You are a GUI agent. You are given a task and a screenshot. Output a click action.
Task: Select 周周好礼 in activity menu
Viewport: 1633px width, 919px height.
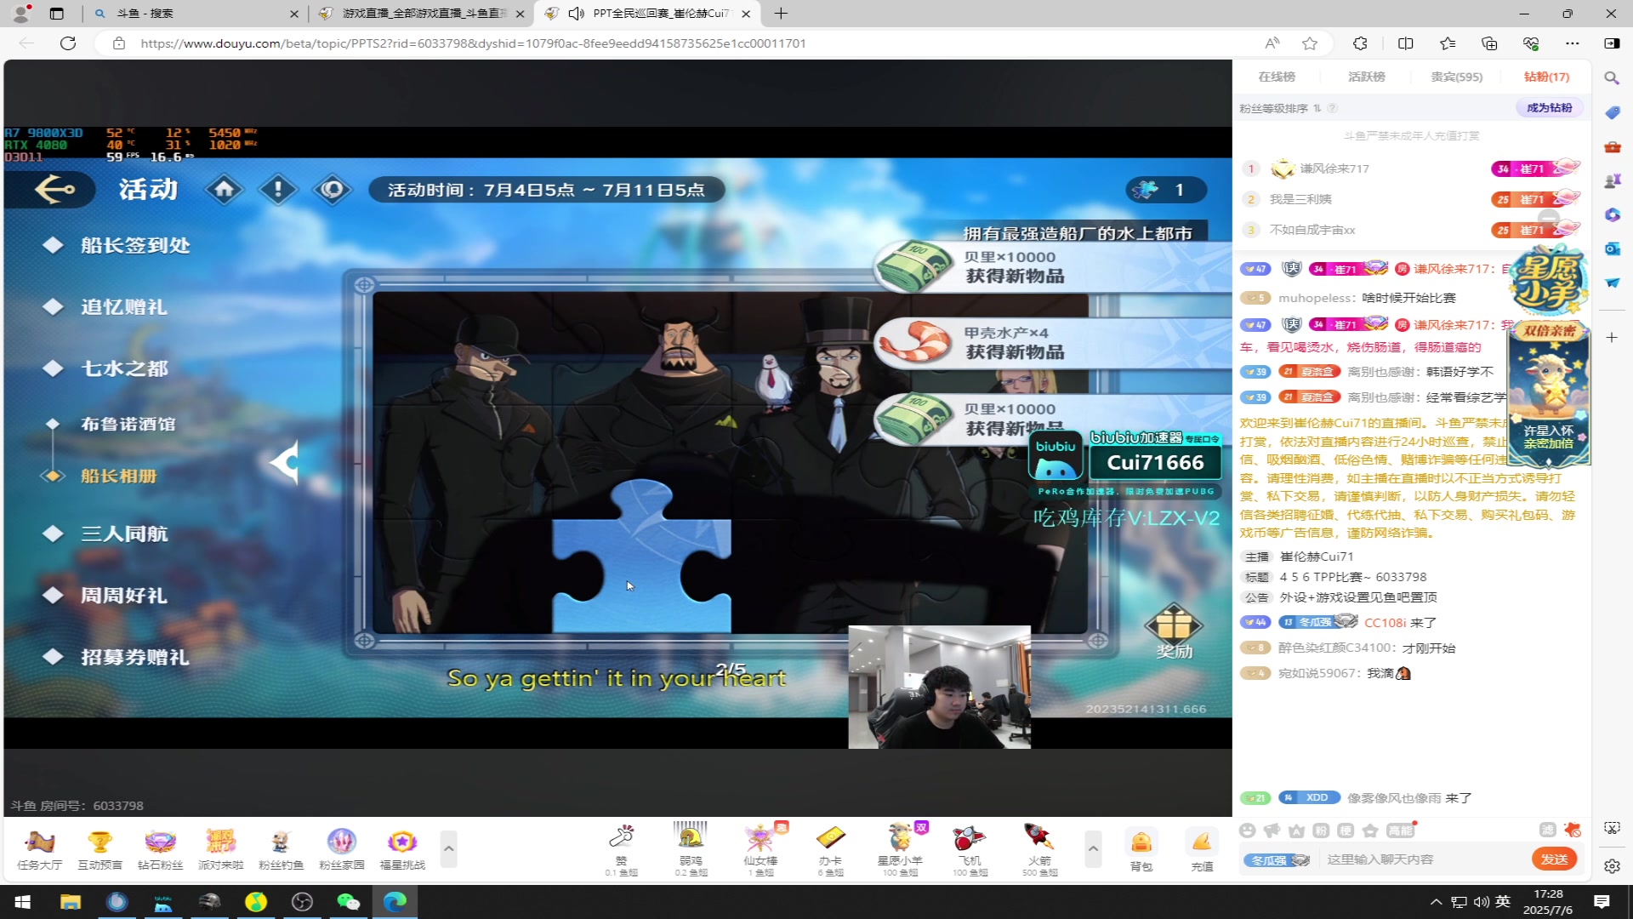(x=124, y=596)
